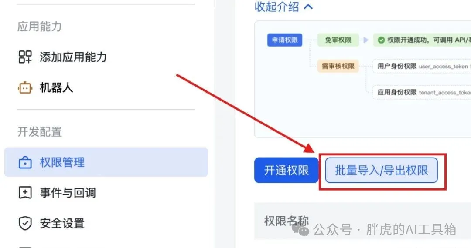Viewport: 471px width, 248px height.
Task: Click the 收起介绍 text link
Action: [x=276, y=7]
